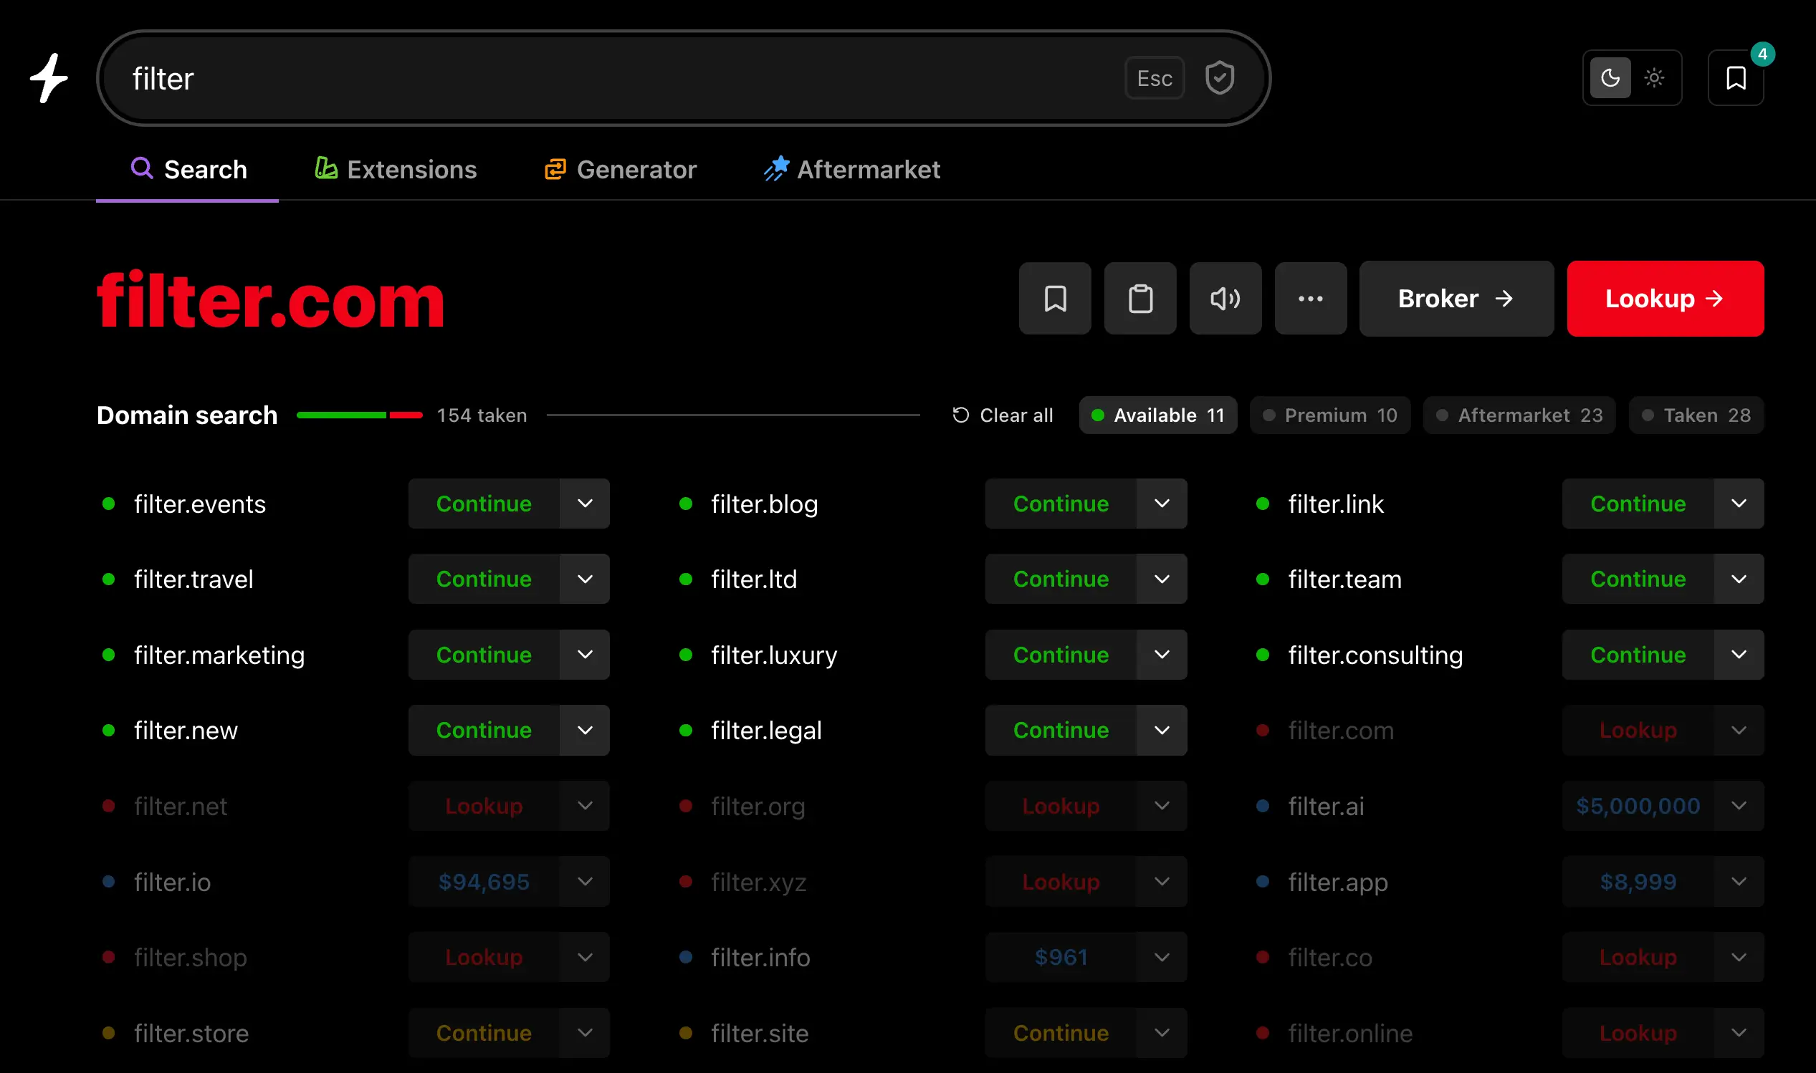Expand dropdown for filter.consulting
1816x1073 pixels.
[1739, 655]
